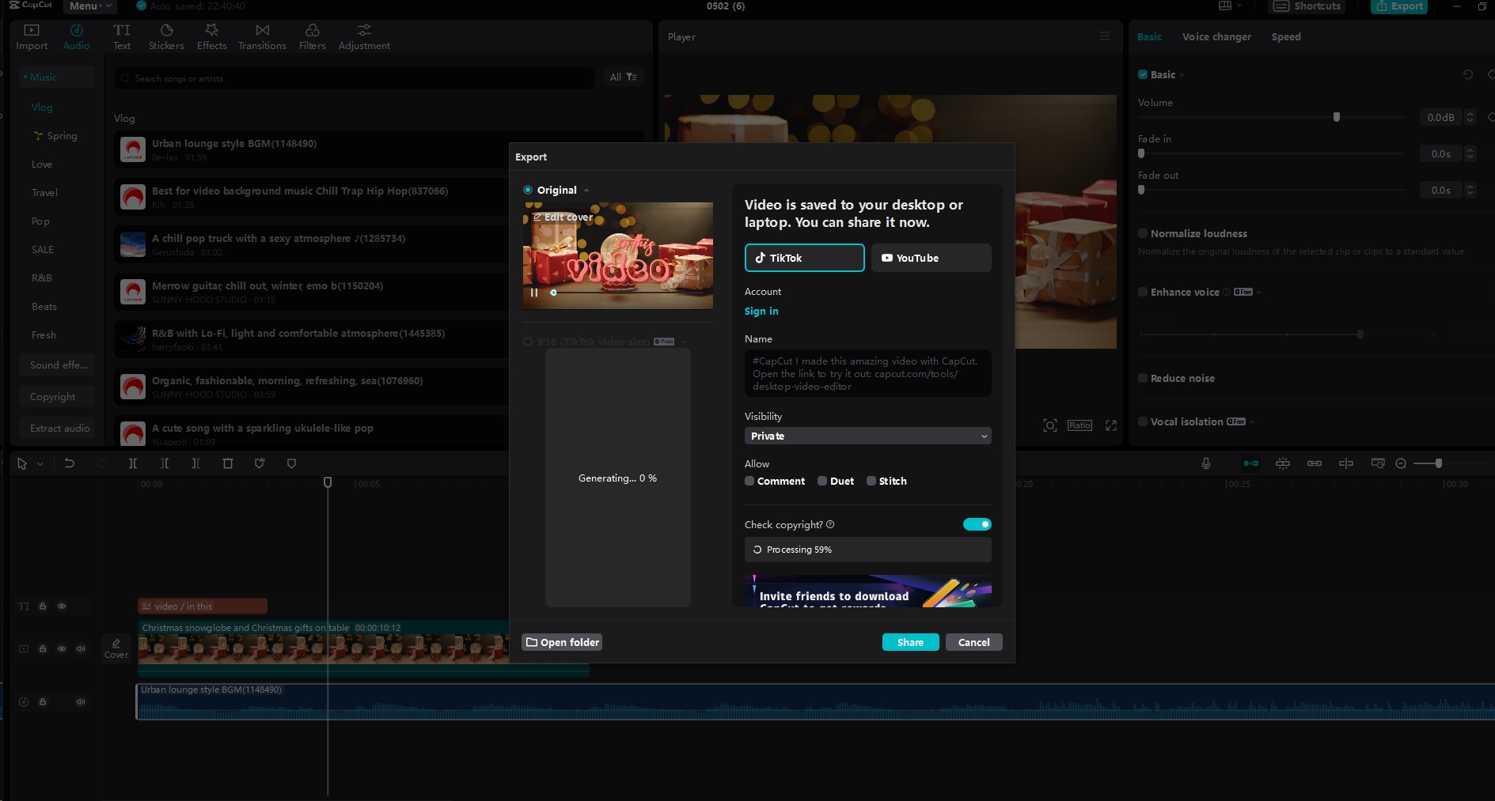Click Fade out duration stepper
1495x801 pixels.
pyautogui.click(x=1470, y=190)
